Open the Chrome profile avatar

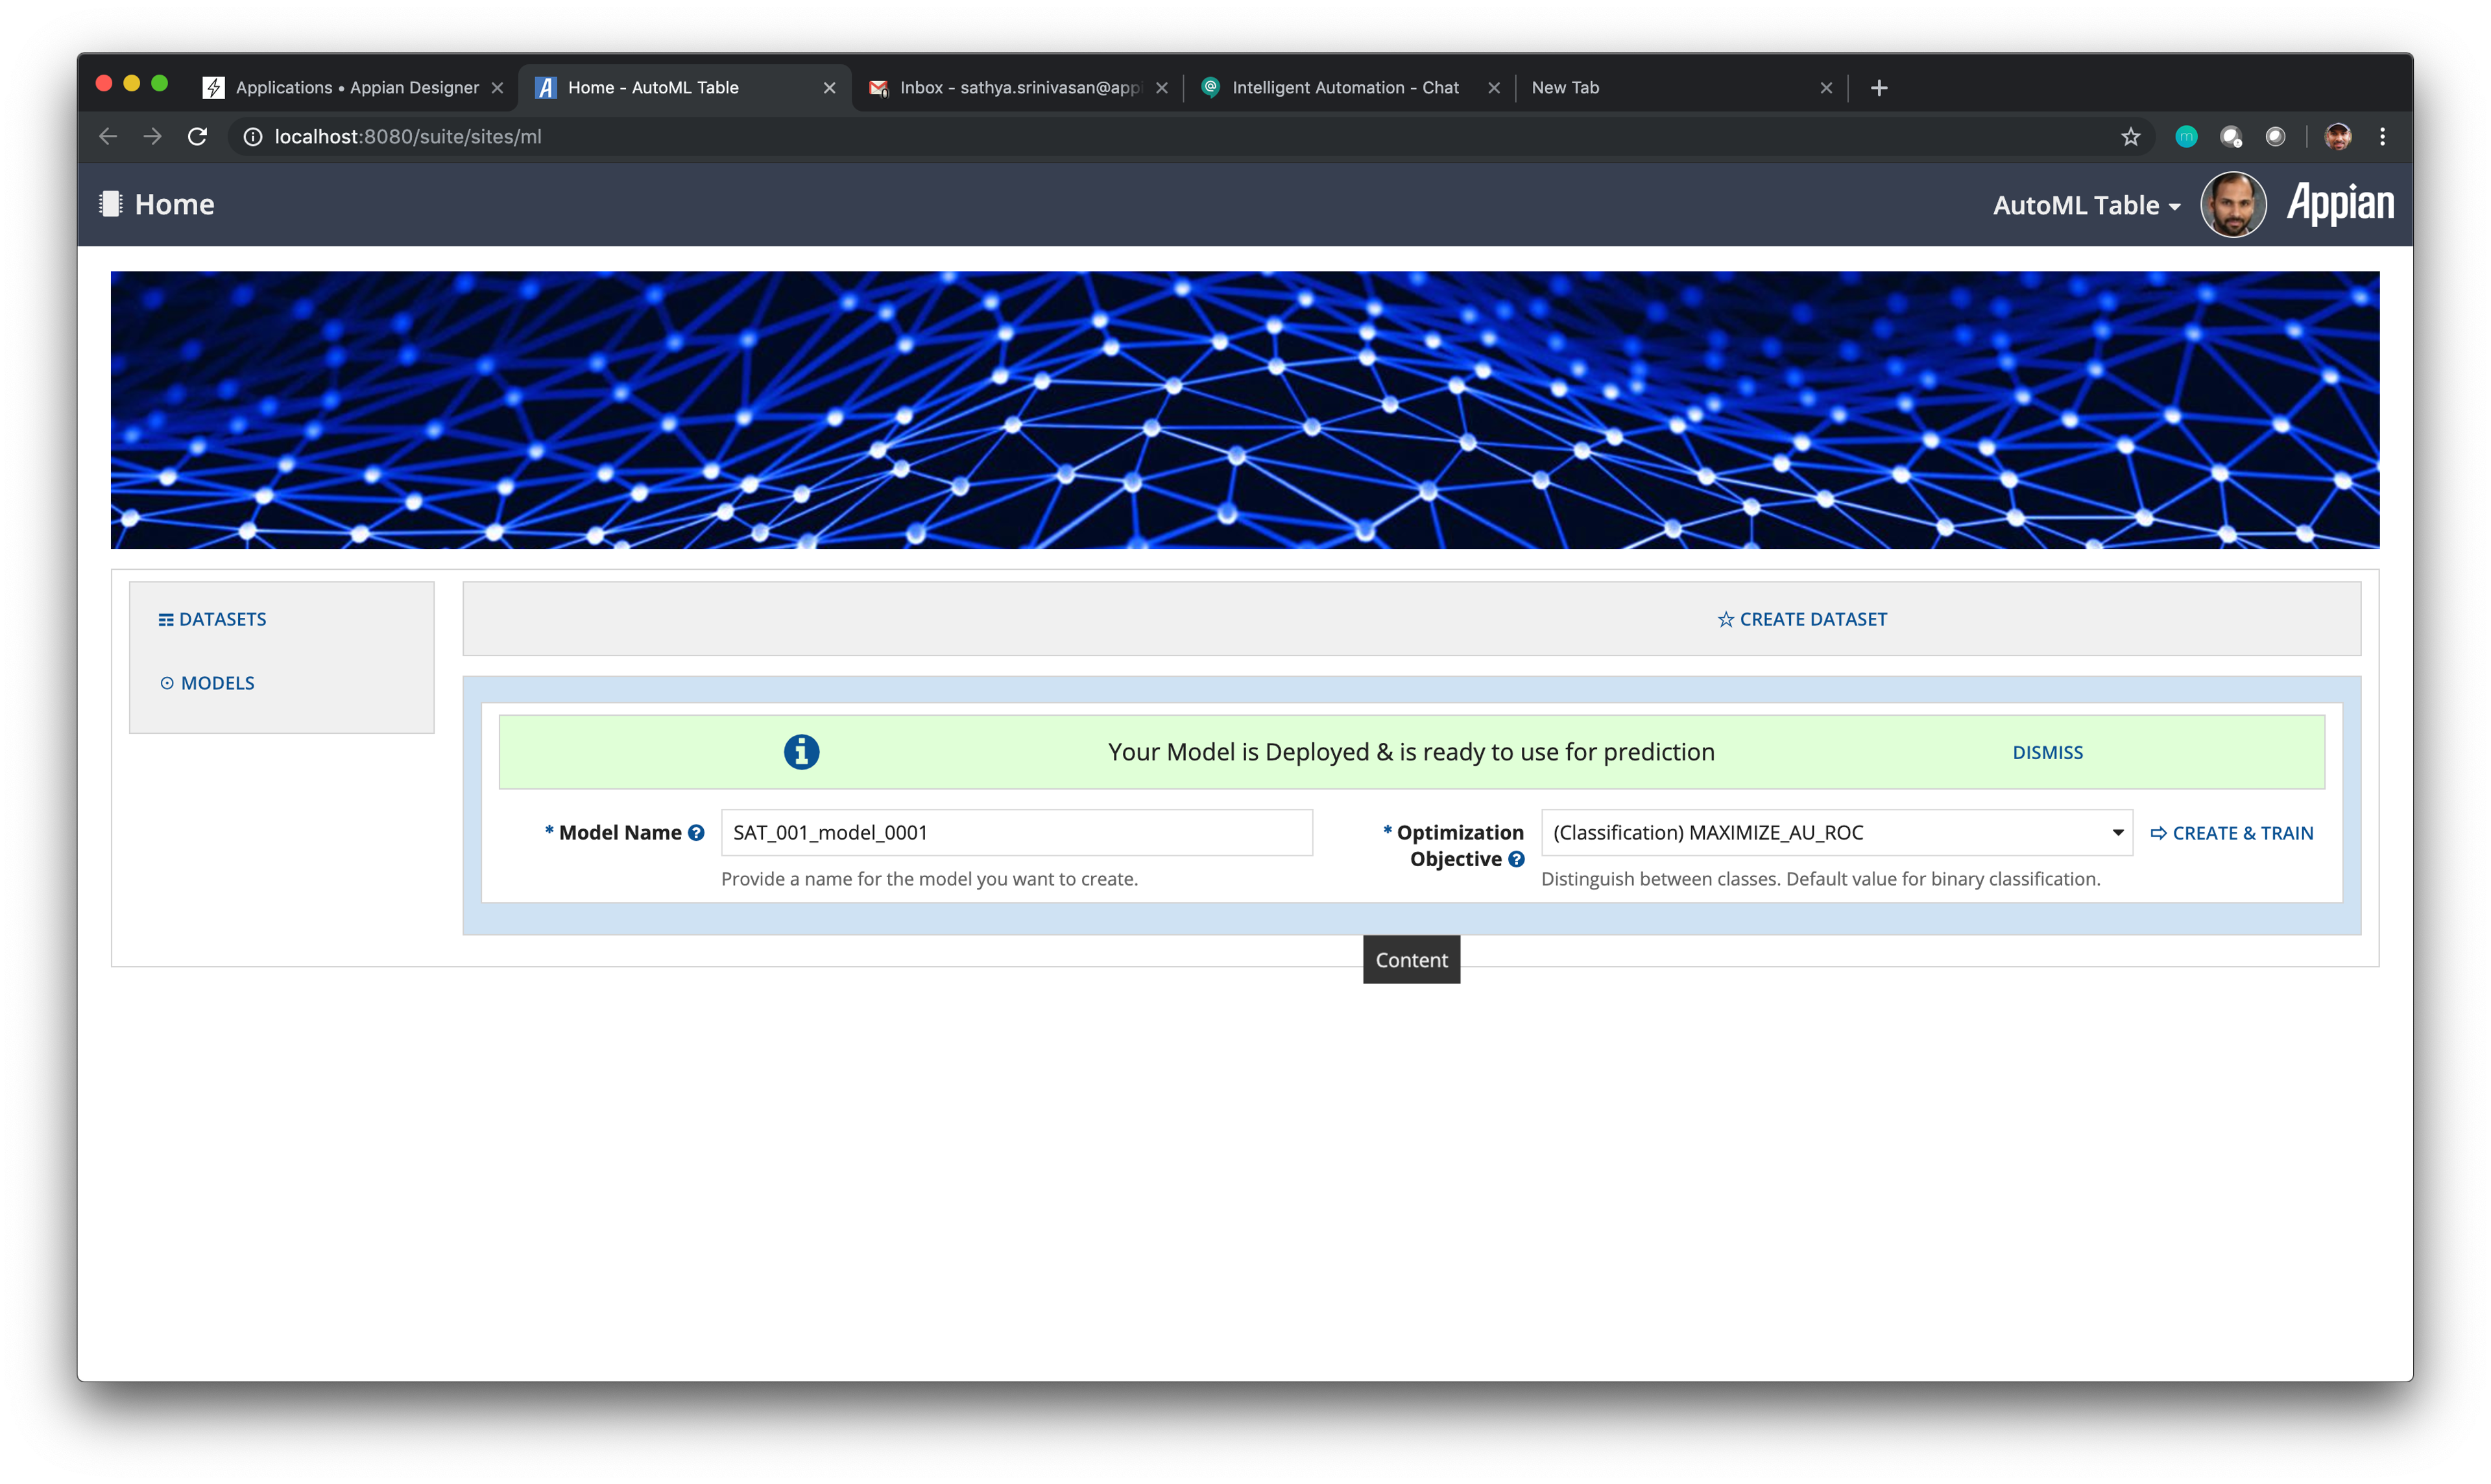pos(2338,137)
